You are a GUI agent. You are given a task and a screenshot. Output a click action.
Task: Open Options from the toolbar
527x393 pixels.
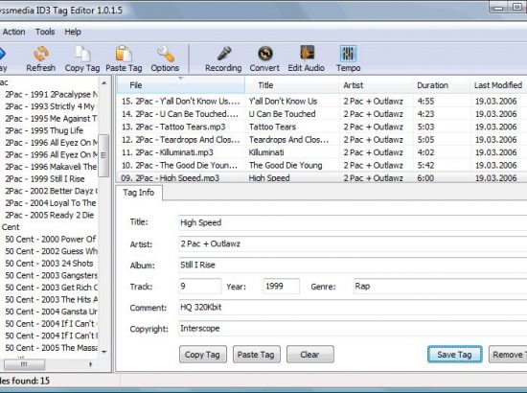(x=165, y=59)
